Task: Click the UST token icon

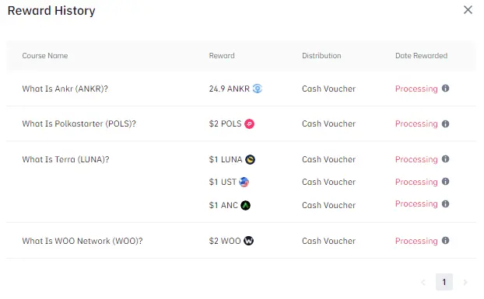Action: coord(244,182)
